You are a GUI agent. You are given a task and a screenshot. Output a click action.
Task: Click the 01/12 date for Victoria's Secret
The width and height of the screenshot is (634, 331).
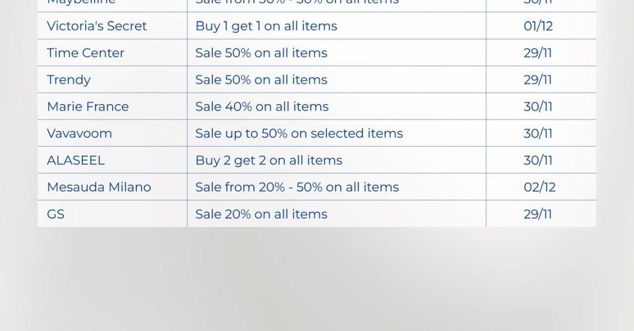click(538, 26)
